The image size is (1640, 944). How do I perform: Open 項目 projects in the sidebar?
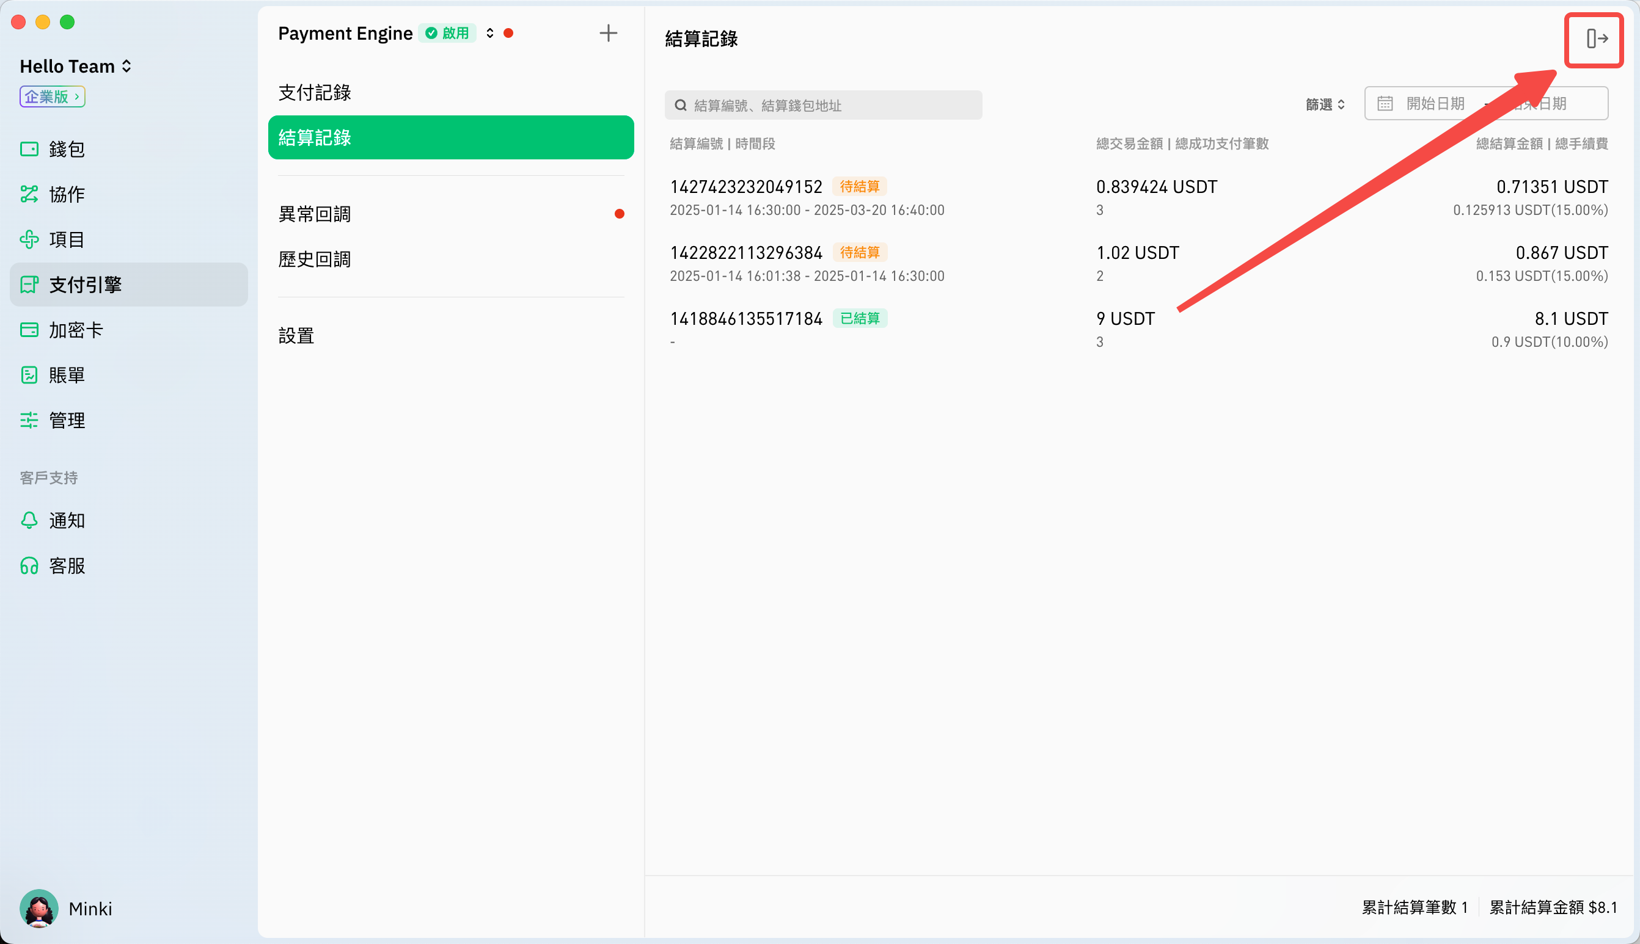point(67,240)
